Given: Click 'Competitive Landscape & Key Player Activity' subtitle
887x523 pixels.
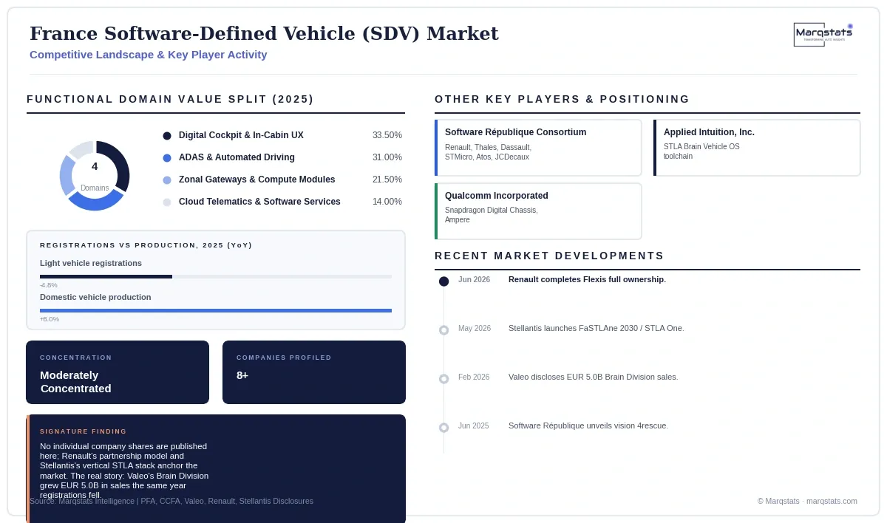Looking at the screenshot, I should [149, 55].
